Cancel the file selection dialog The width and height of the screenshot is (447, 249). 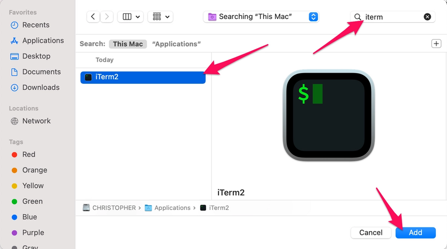coord(370,233)
